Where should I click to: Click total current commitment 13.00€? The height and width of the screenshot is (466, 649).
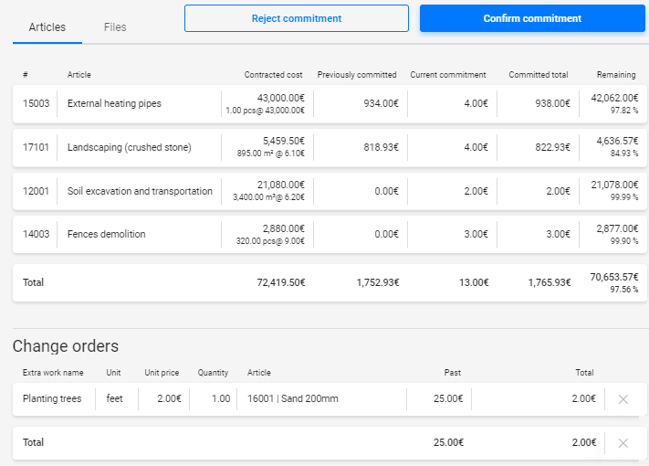pos(474,283)
